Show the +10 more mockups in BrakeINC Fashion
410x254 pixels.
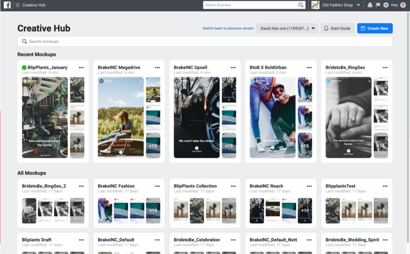pos(153,211)
